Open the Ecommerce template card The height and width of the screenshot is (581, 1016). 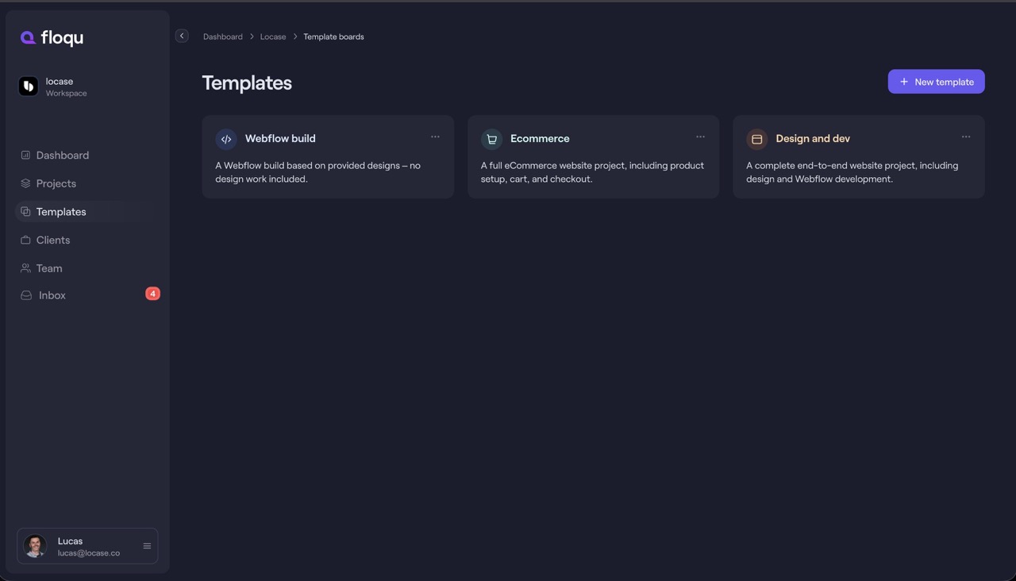(x=593, y=156)
